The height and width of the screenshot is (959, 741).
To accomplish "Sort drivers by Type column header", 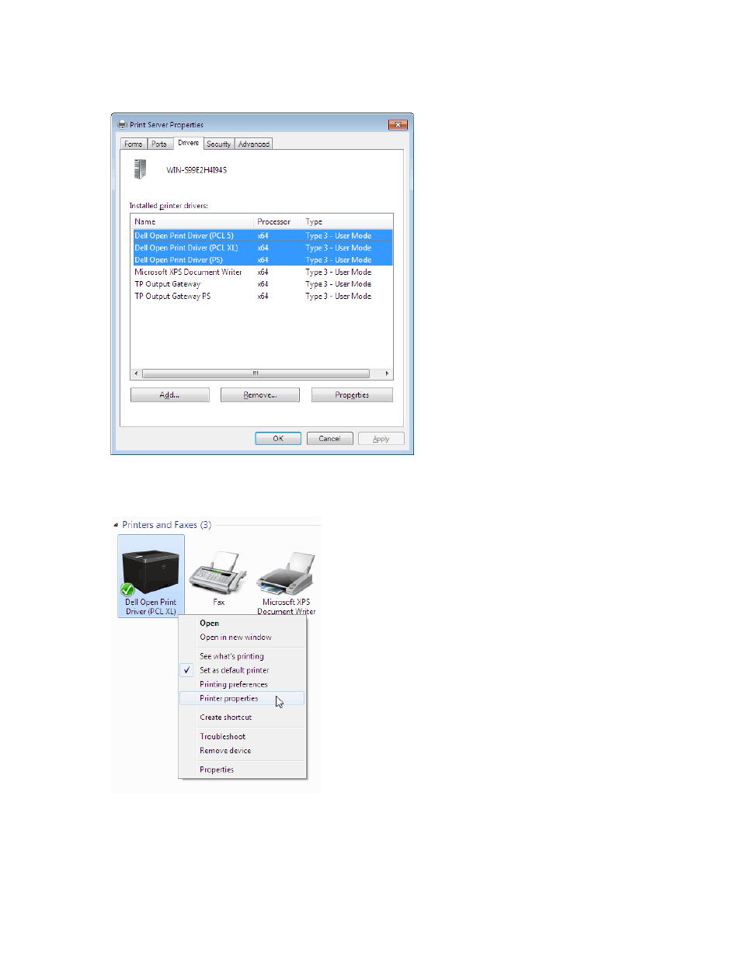I will 347,222.
